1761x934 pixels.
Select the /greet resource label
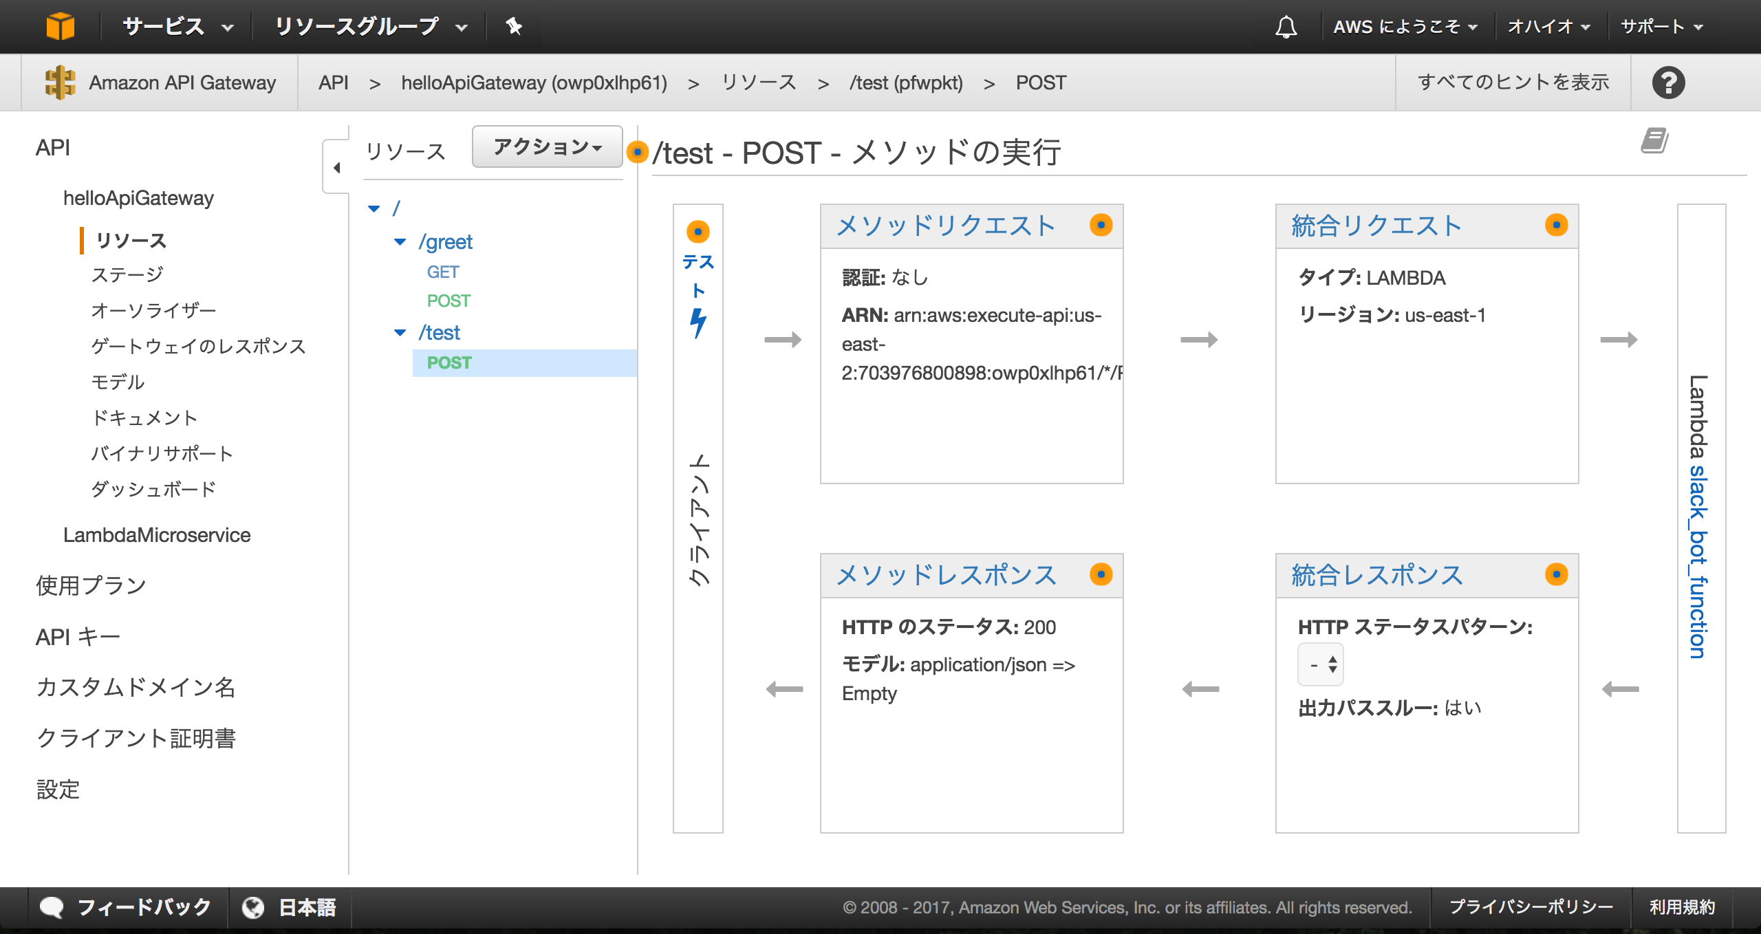tap(445, 242)
